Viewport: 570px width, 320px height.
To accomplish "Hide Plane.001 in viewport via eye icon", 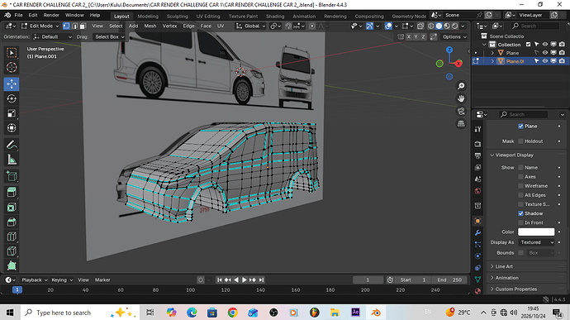I will pyautogui.click(x=545, y=61).
